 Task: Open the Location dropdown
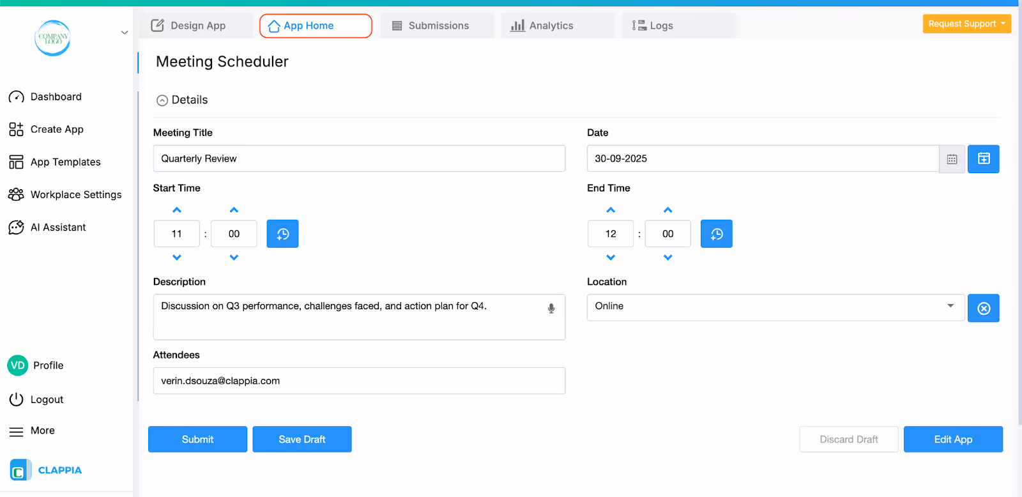tap(775, 307)
